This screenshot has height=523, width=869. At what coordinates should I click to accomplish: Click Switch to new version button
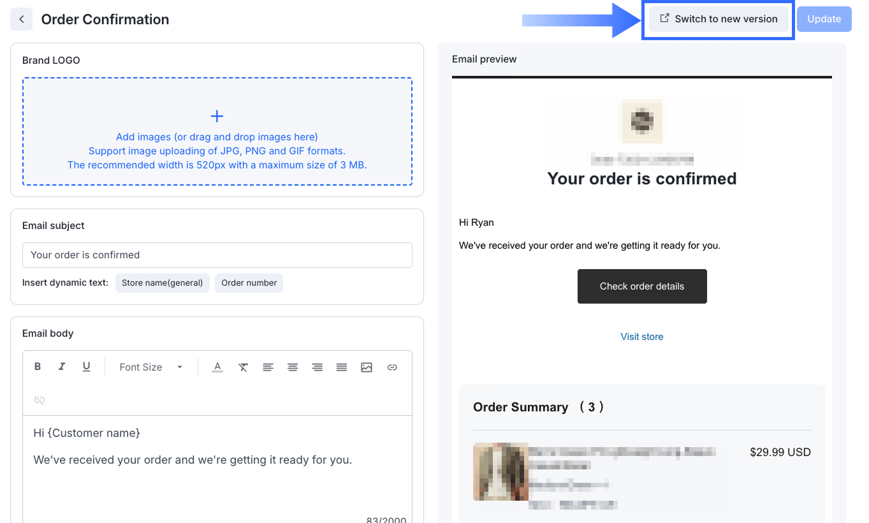point(718,19)
